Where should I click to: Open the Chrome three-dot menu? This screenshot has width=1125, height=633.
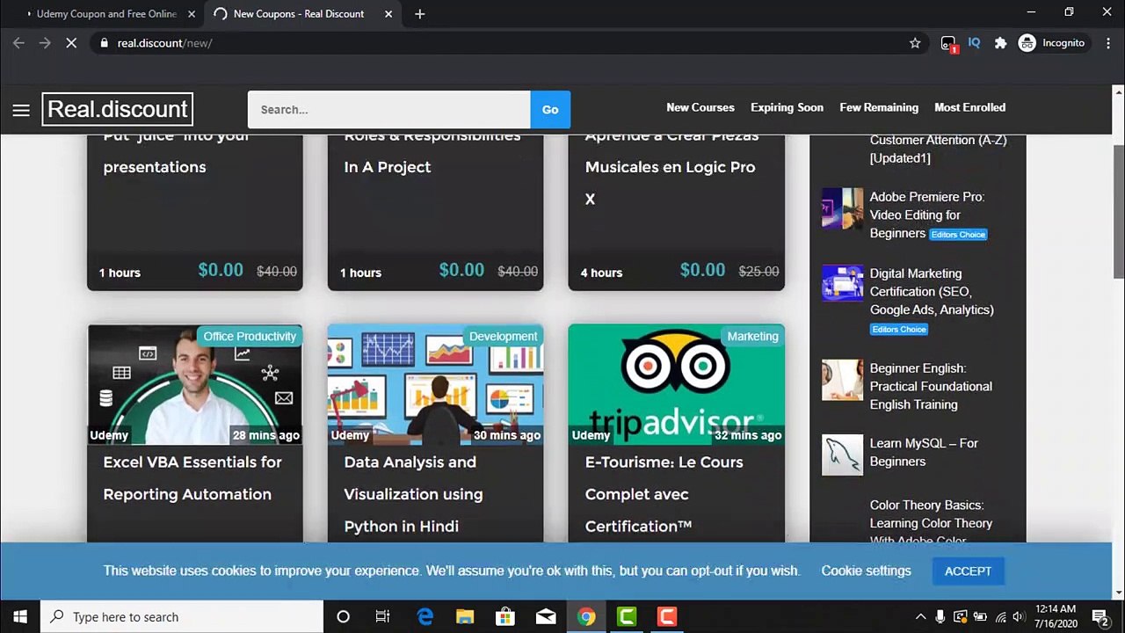pyautogui.click(x=1107, y=43)
